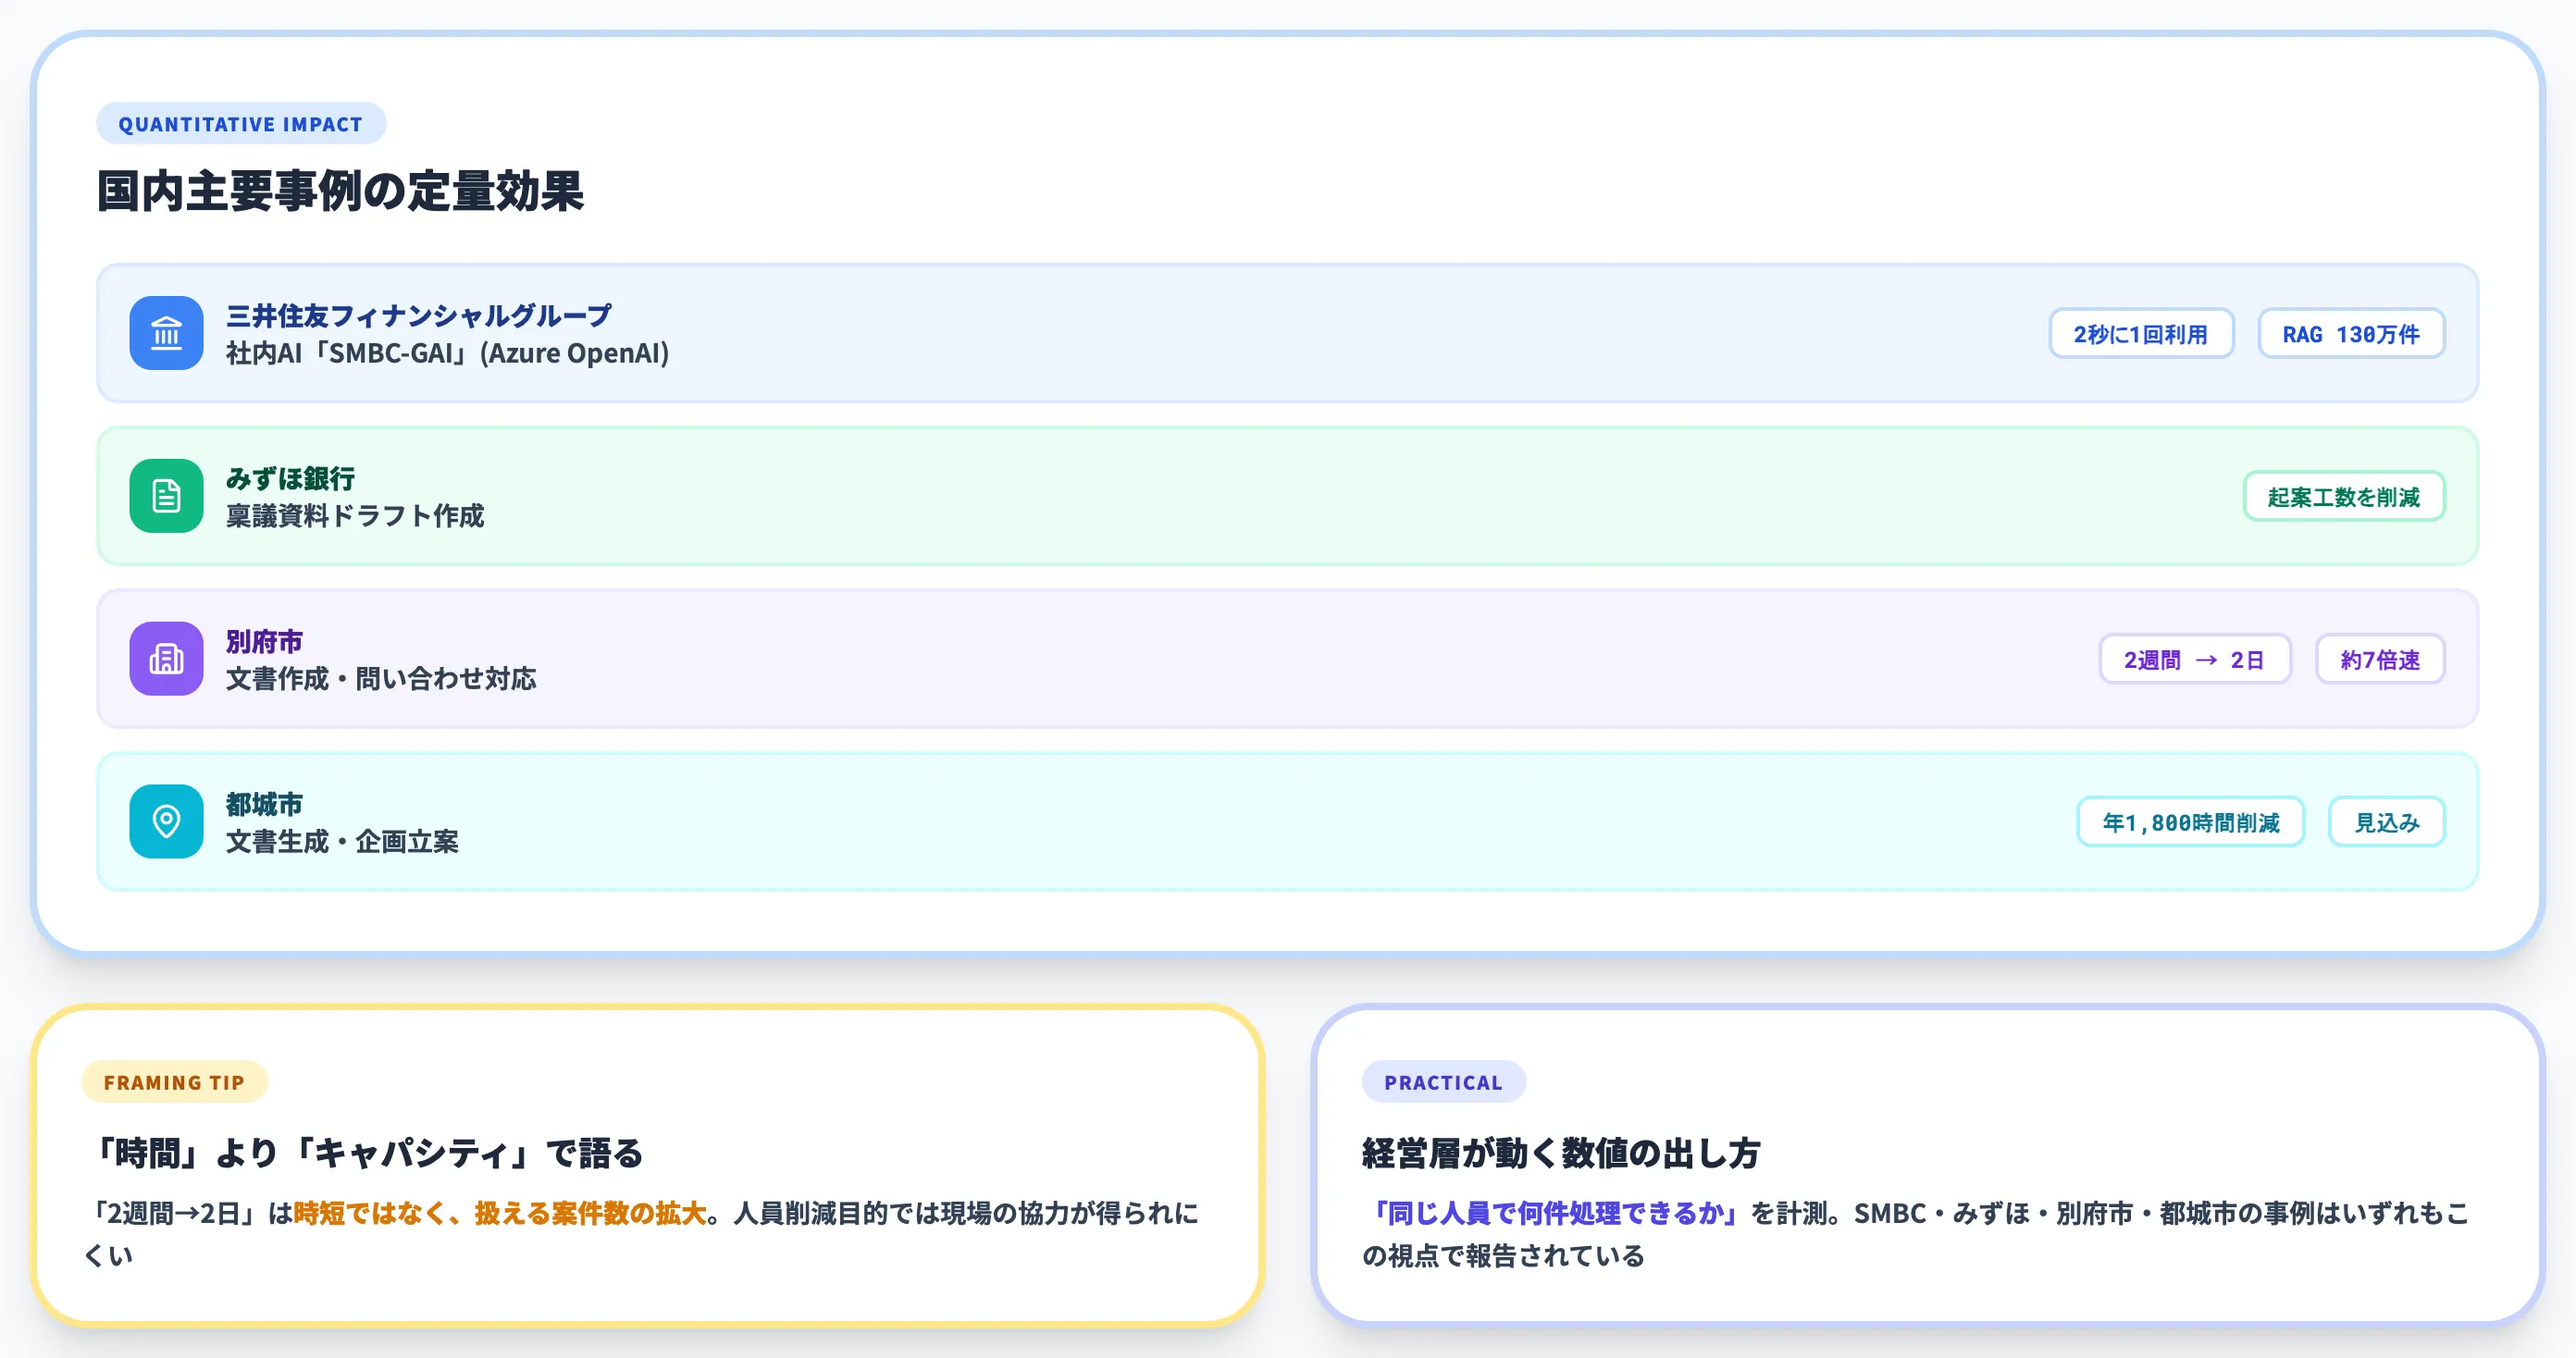Click highlighted phrase 「同じ人員で何件処理できるか」
Image resolution: width=2576 pixels, height=1358 pixels.
(x=1556, y=1213)
